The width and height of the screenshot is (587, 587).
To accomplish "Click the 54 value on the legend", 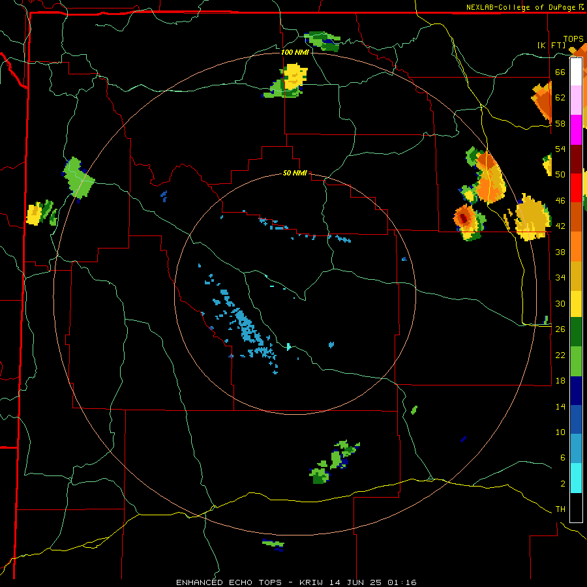I will click(x=560, y=149).
